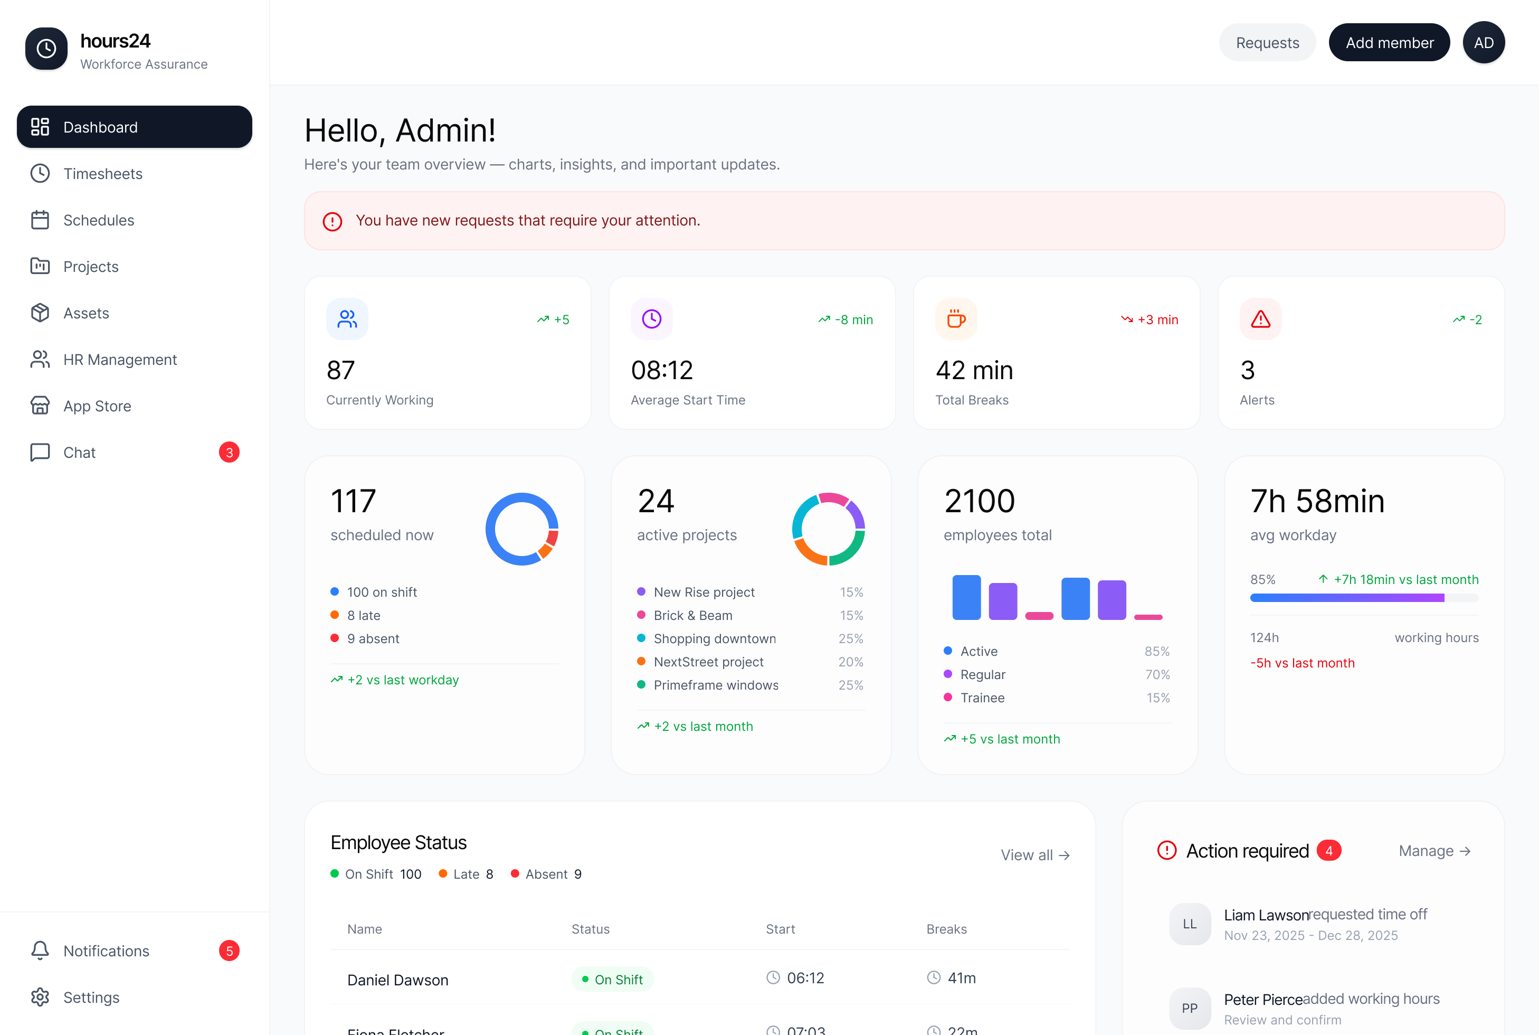Open HR Management in the sidebar

tap(135, 359)
